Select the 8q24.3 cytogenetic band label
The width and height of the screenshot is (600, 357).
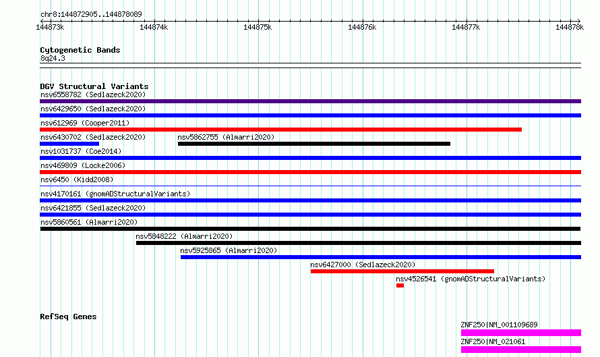53,58
